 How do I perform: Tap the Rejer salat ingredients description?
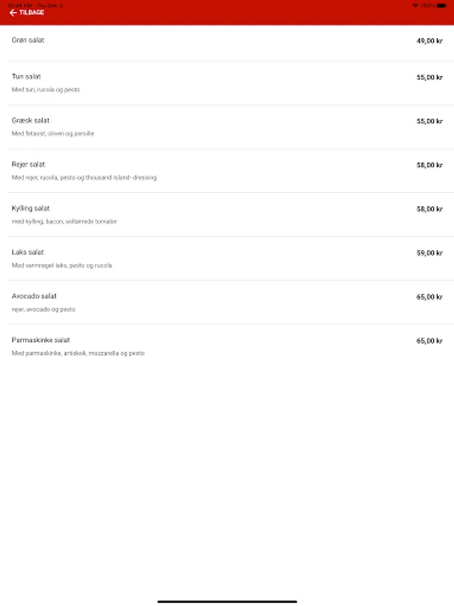[84, 178]
